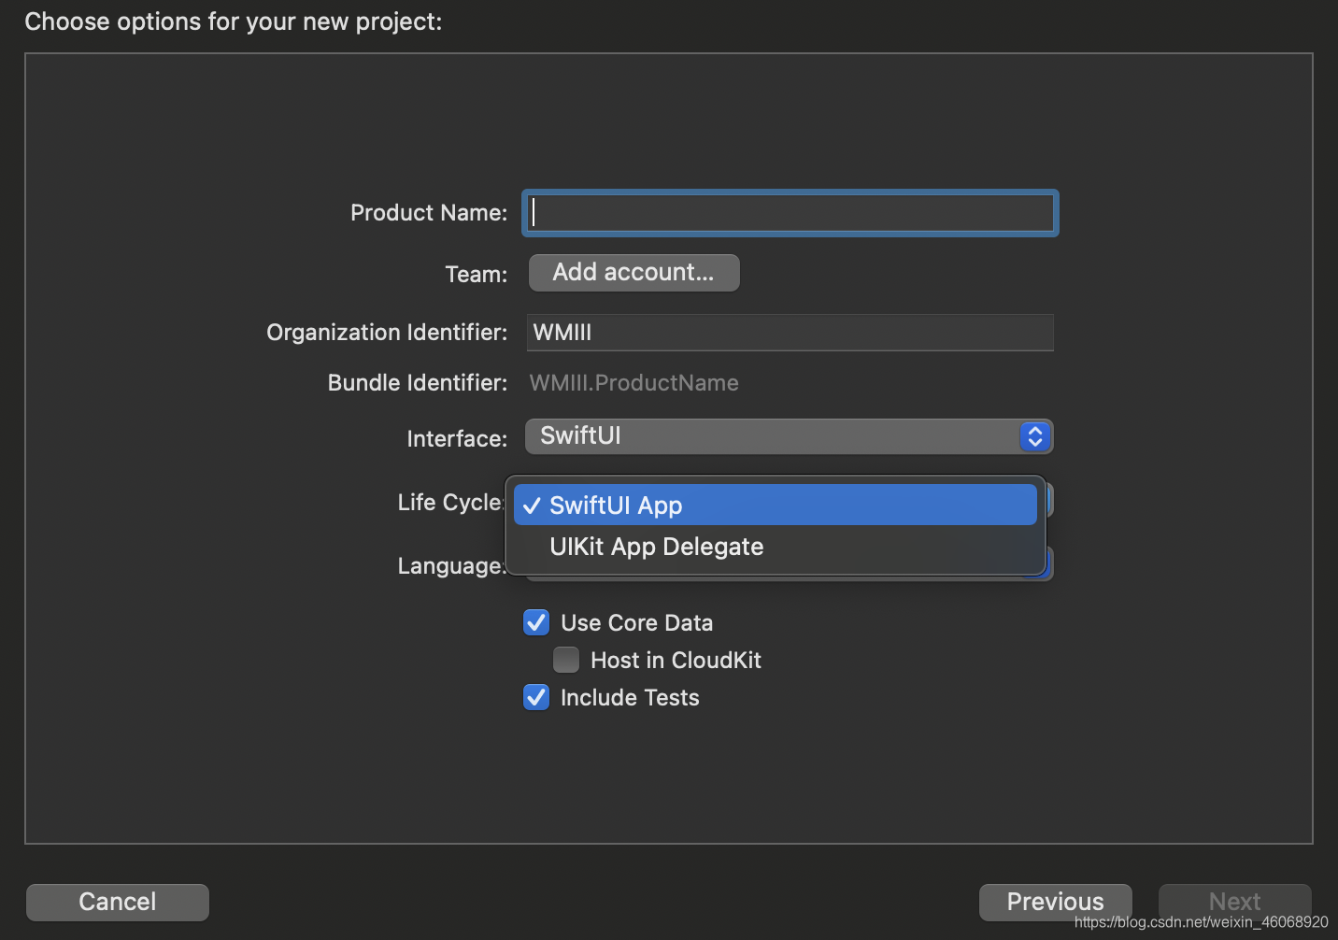
Task: Go back with the Previous button
Action: 1055,902
